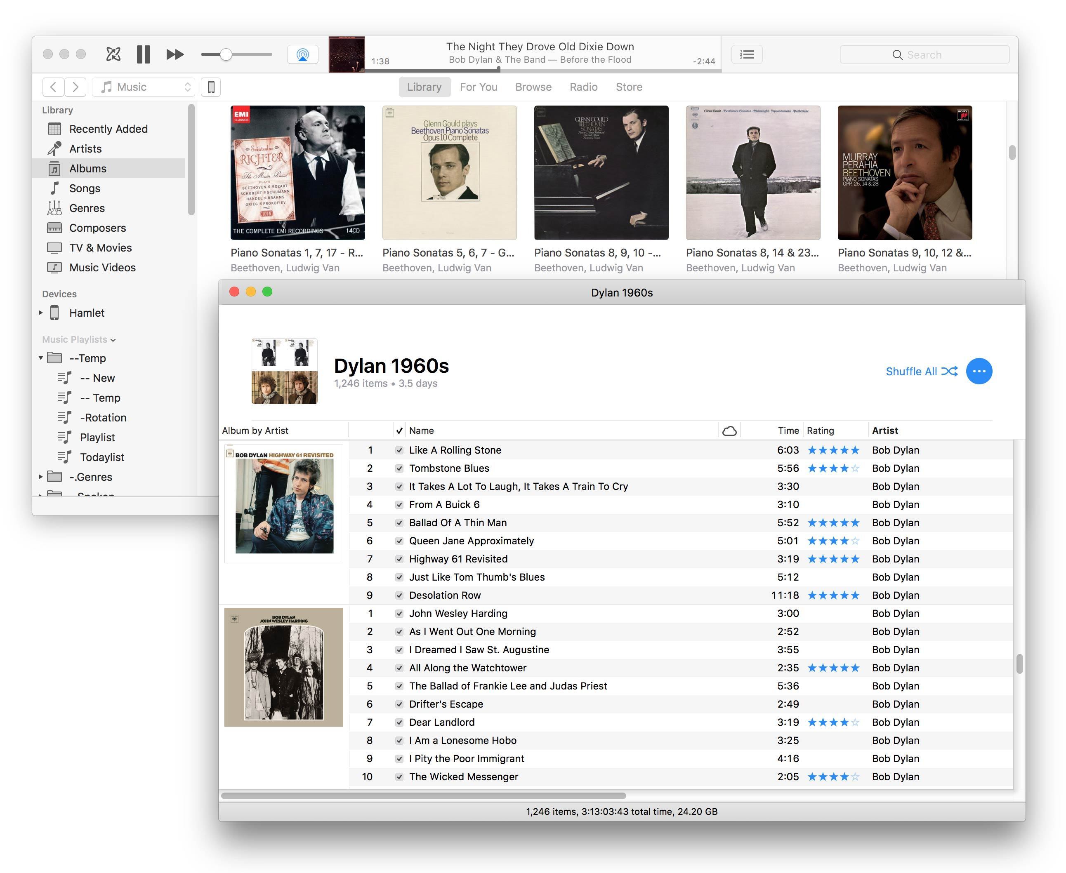Open the iPhone device button in the toolbar
1066x873 pixels.
(x=211, y=87)
